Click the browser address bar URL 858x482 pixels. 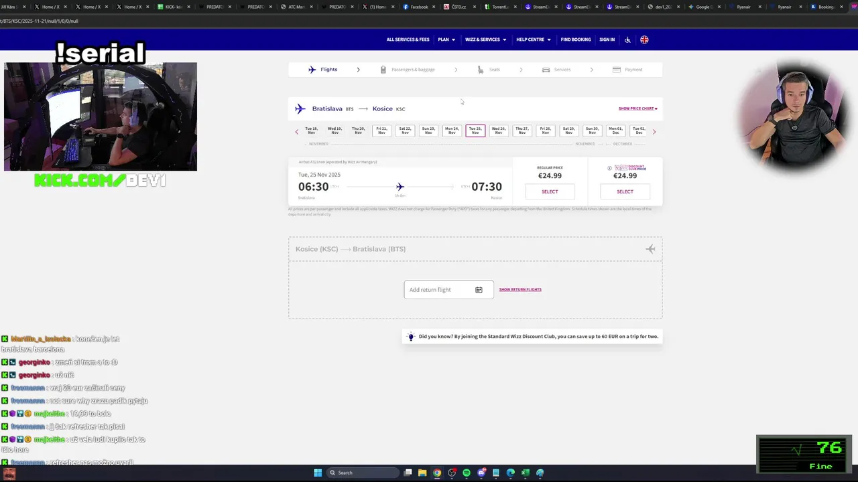[40, 21]
